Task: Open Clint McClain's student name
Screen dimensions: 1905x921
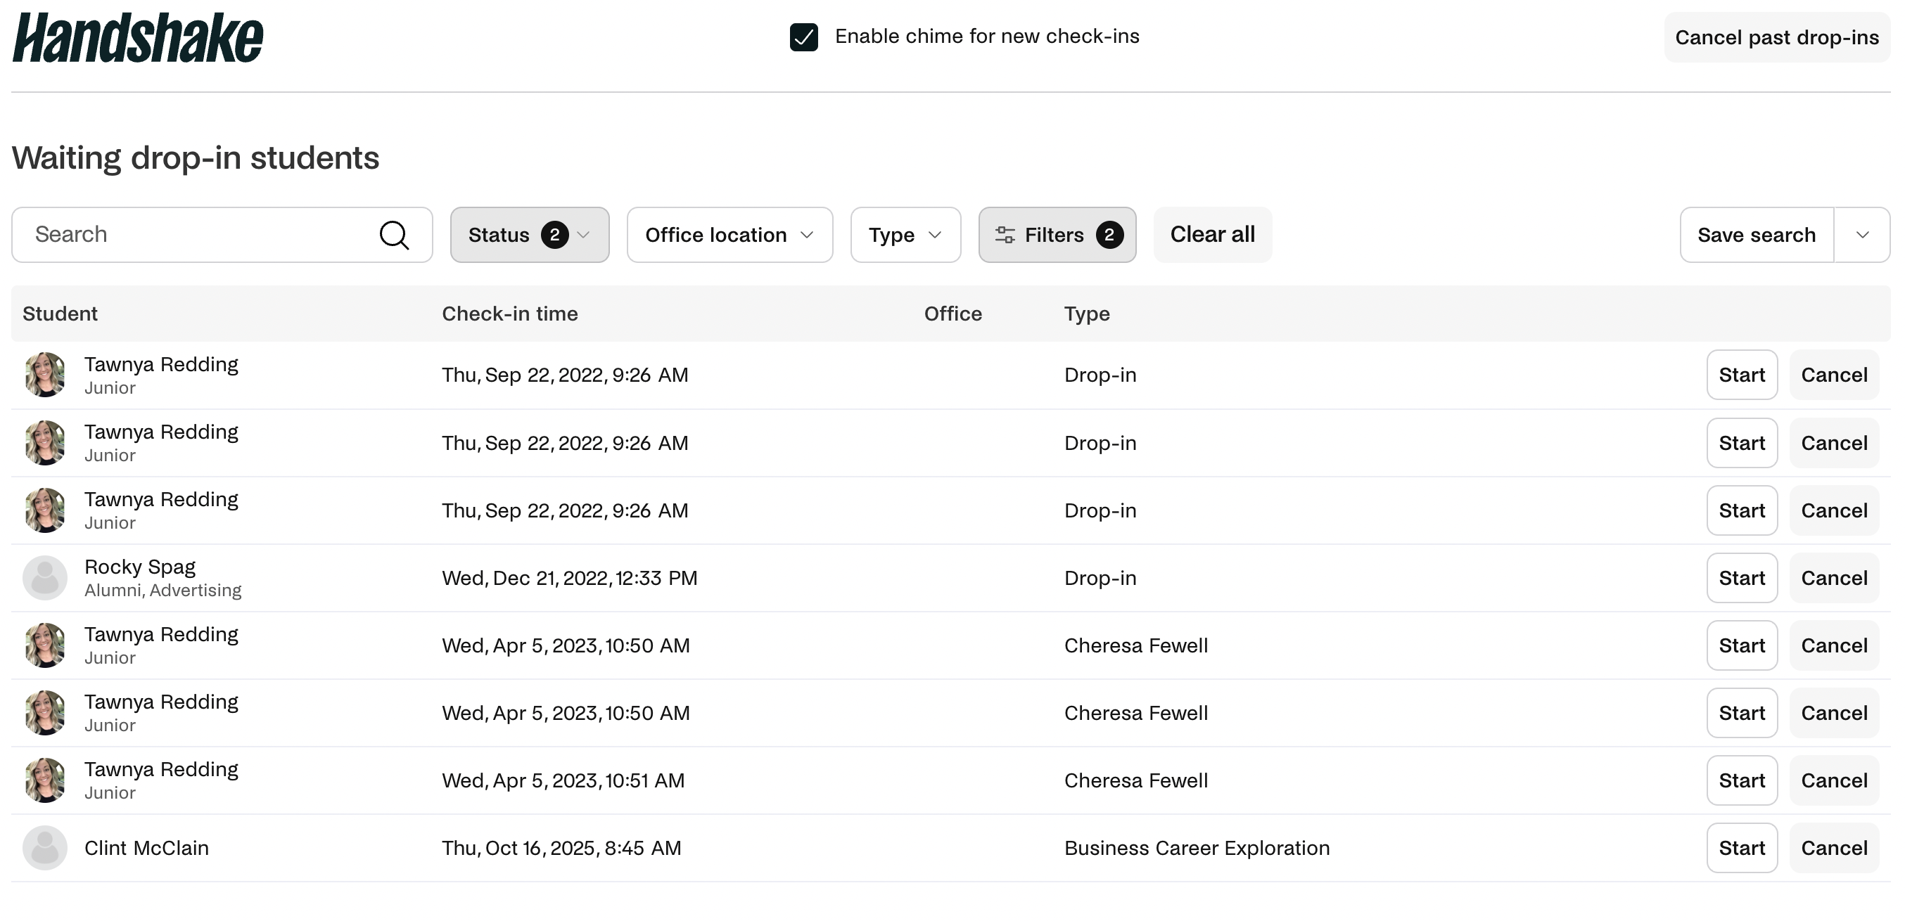Action: [146, 848]
